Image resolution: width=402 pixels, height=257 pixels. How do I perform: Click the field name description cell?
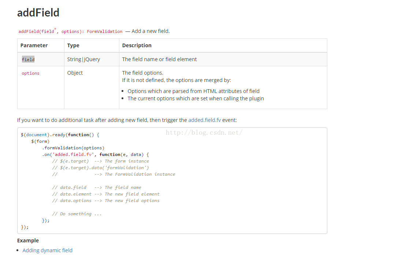click(x=159, y=59)
